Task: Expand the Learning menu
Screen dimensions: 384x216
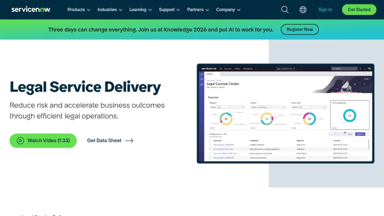Action: click(140, 10)
